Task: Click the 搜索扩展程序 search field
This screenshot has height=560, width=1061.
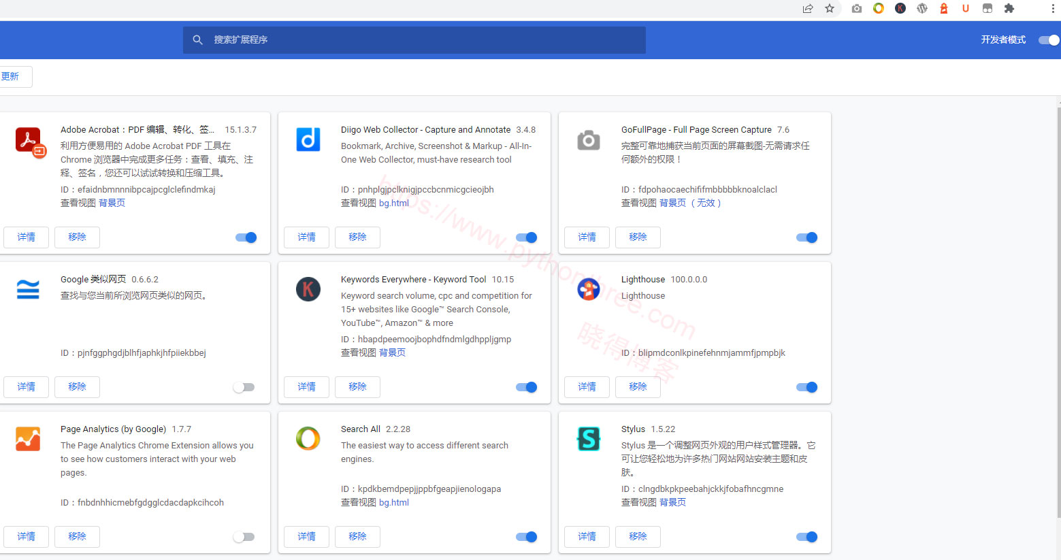Action: [414, 40]
